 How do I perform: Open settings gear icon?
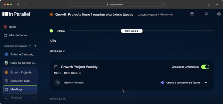pos(219,14)
